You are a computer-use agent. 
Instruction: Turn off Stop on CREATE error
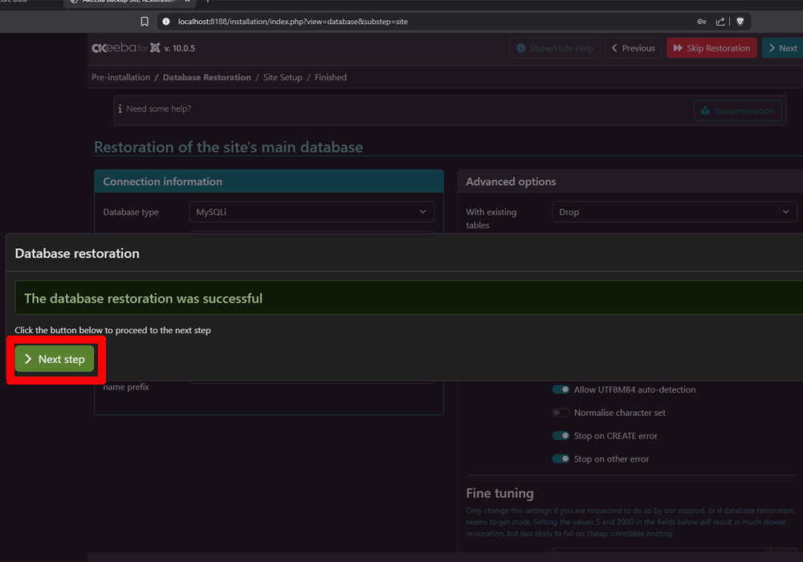[560, 436]
